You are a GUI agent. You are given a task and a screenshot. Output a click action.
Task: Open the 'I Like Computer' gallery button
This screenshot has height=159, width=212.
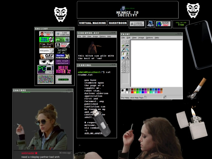[62, 34]
